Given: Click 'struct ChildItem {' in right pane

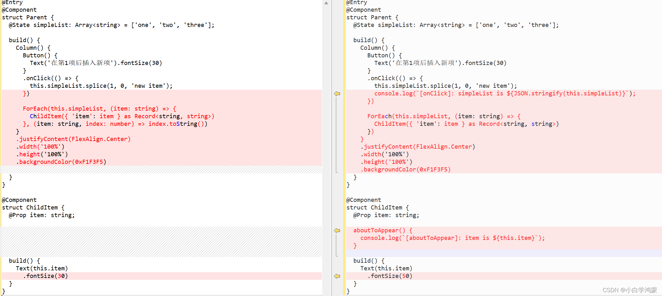Looking at the screenshot, I should click(x=378, y=208).
